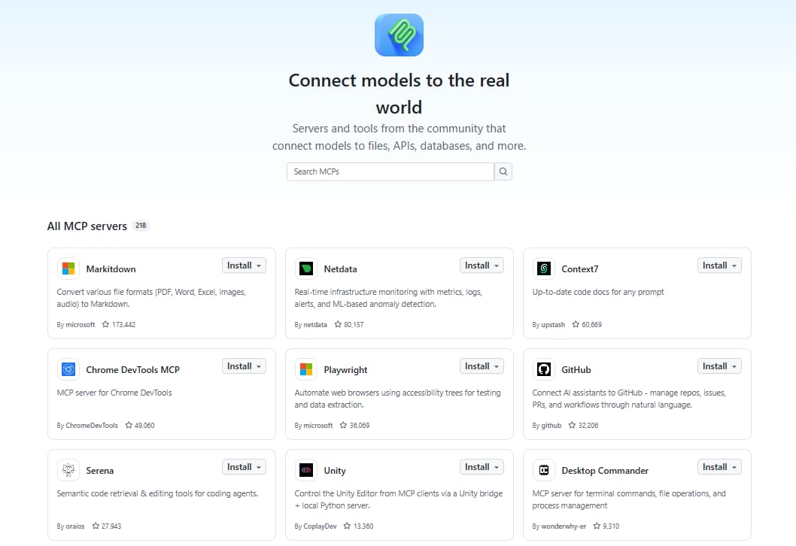Click 'By oraios' author text

pos(71,526)
